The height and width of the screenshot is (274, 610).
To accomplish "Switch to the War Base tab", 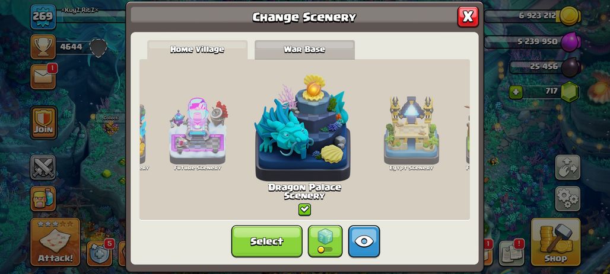I will tap(304, 50).
